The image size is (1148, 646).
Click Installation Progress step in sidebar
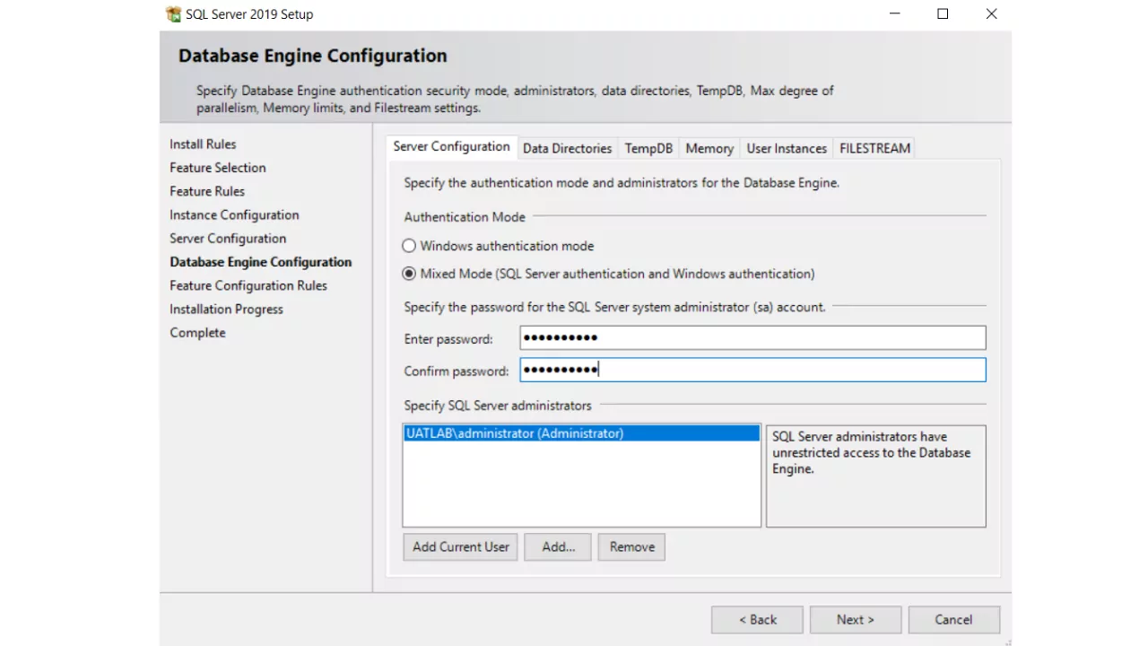pos(226,310)
